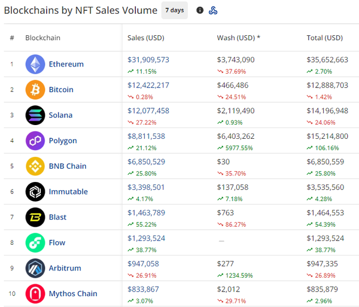Sort by Total (USD) column header

[324, 38]
